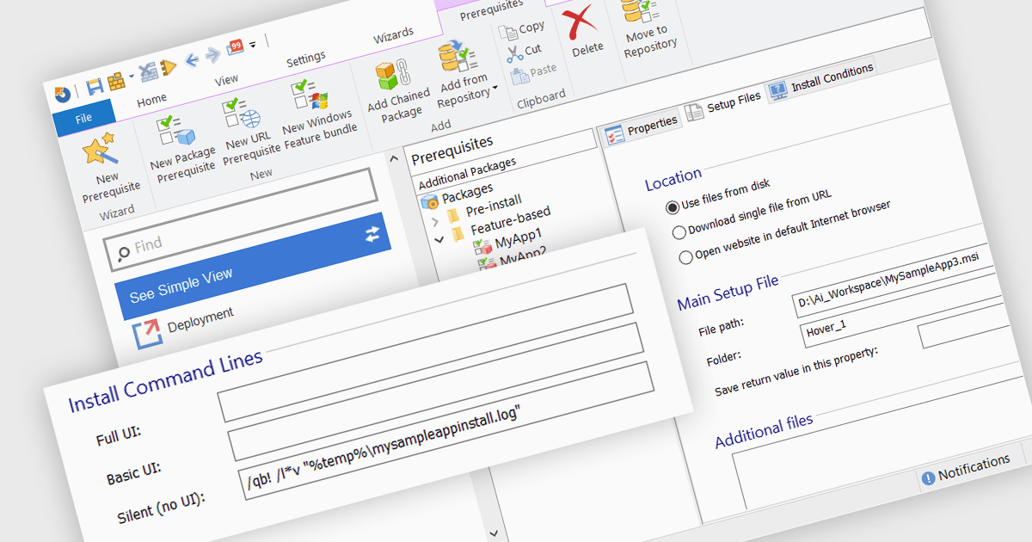Switch to the Settings ribbon tab
Viewport: 1032px width, 542px height.
(306, 59)
